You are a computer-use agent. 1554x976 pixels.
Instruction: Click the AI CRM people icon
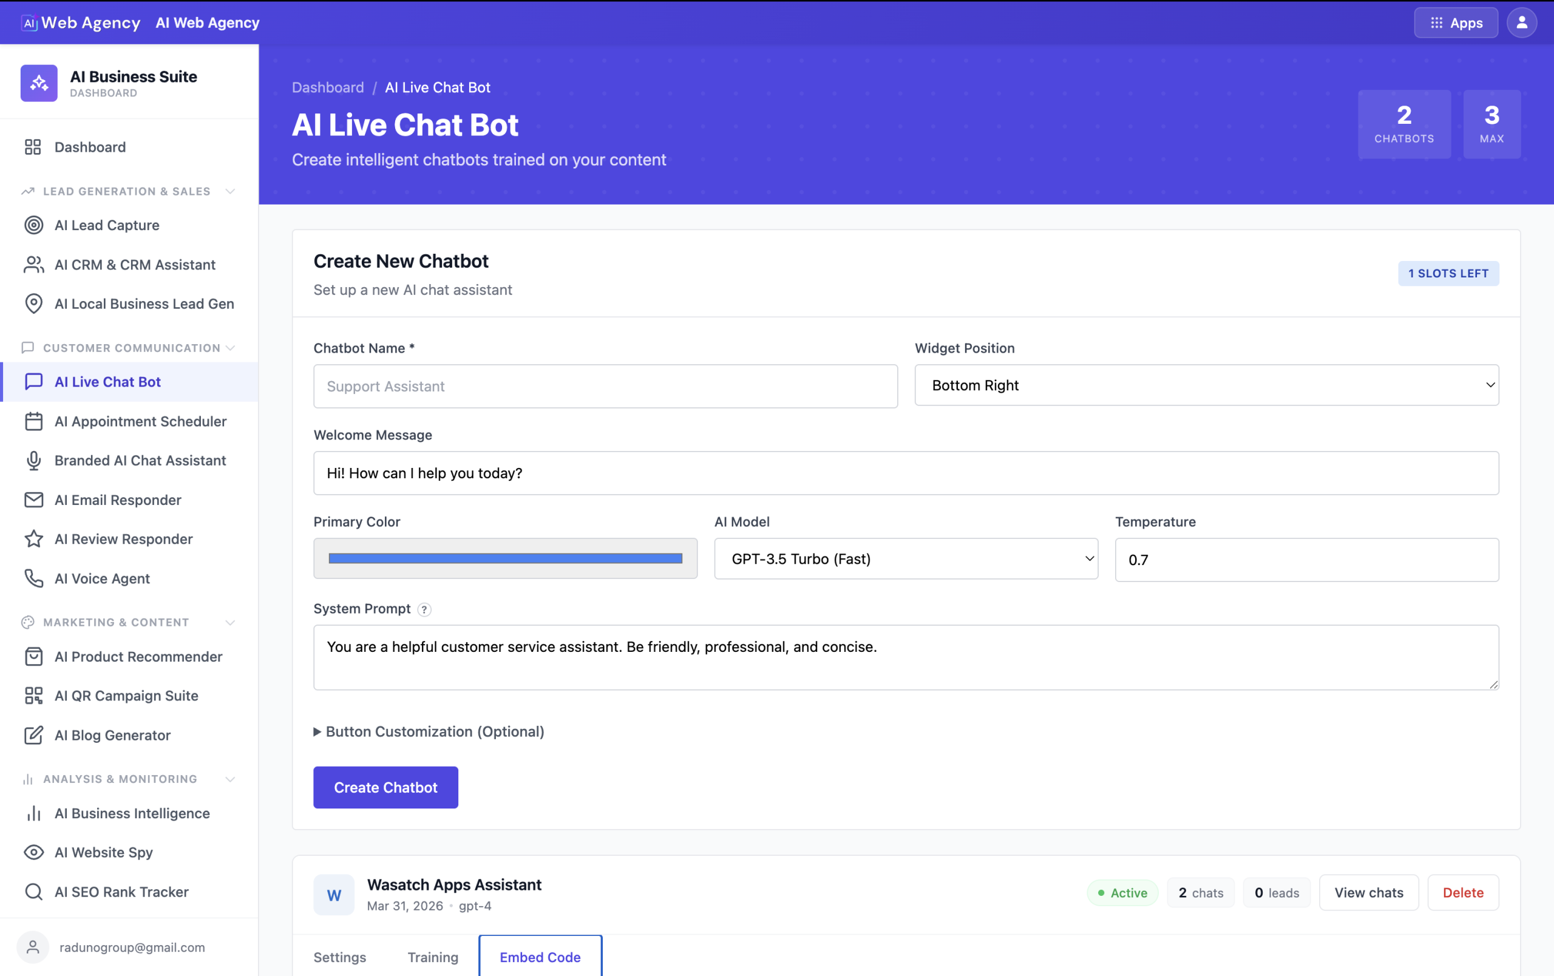tap(33, 265)
